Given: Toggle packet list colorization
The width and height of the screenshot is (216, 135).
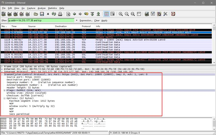Looking at the screenshot, I should 106,14.
